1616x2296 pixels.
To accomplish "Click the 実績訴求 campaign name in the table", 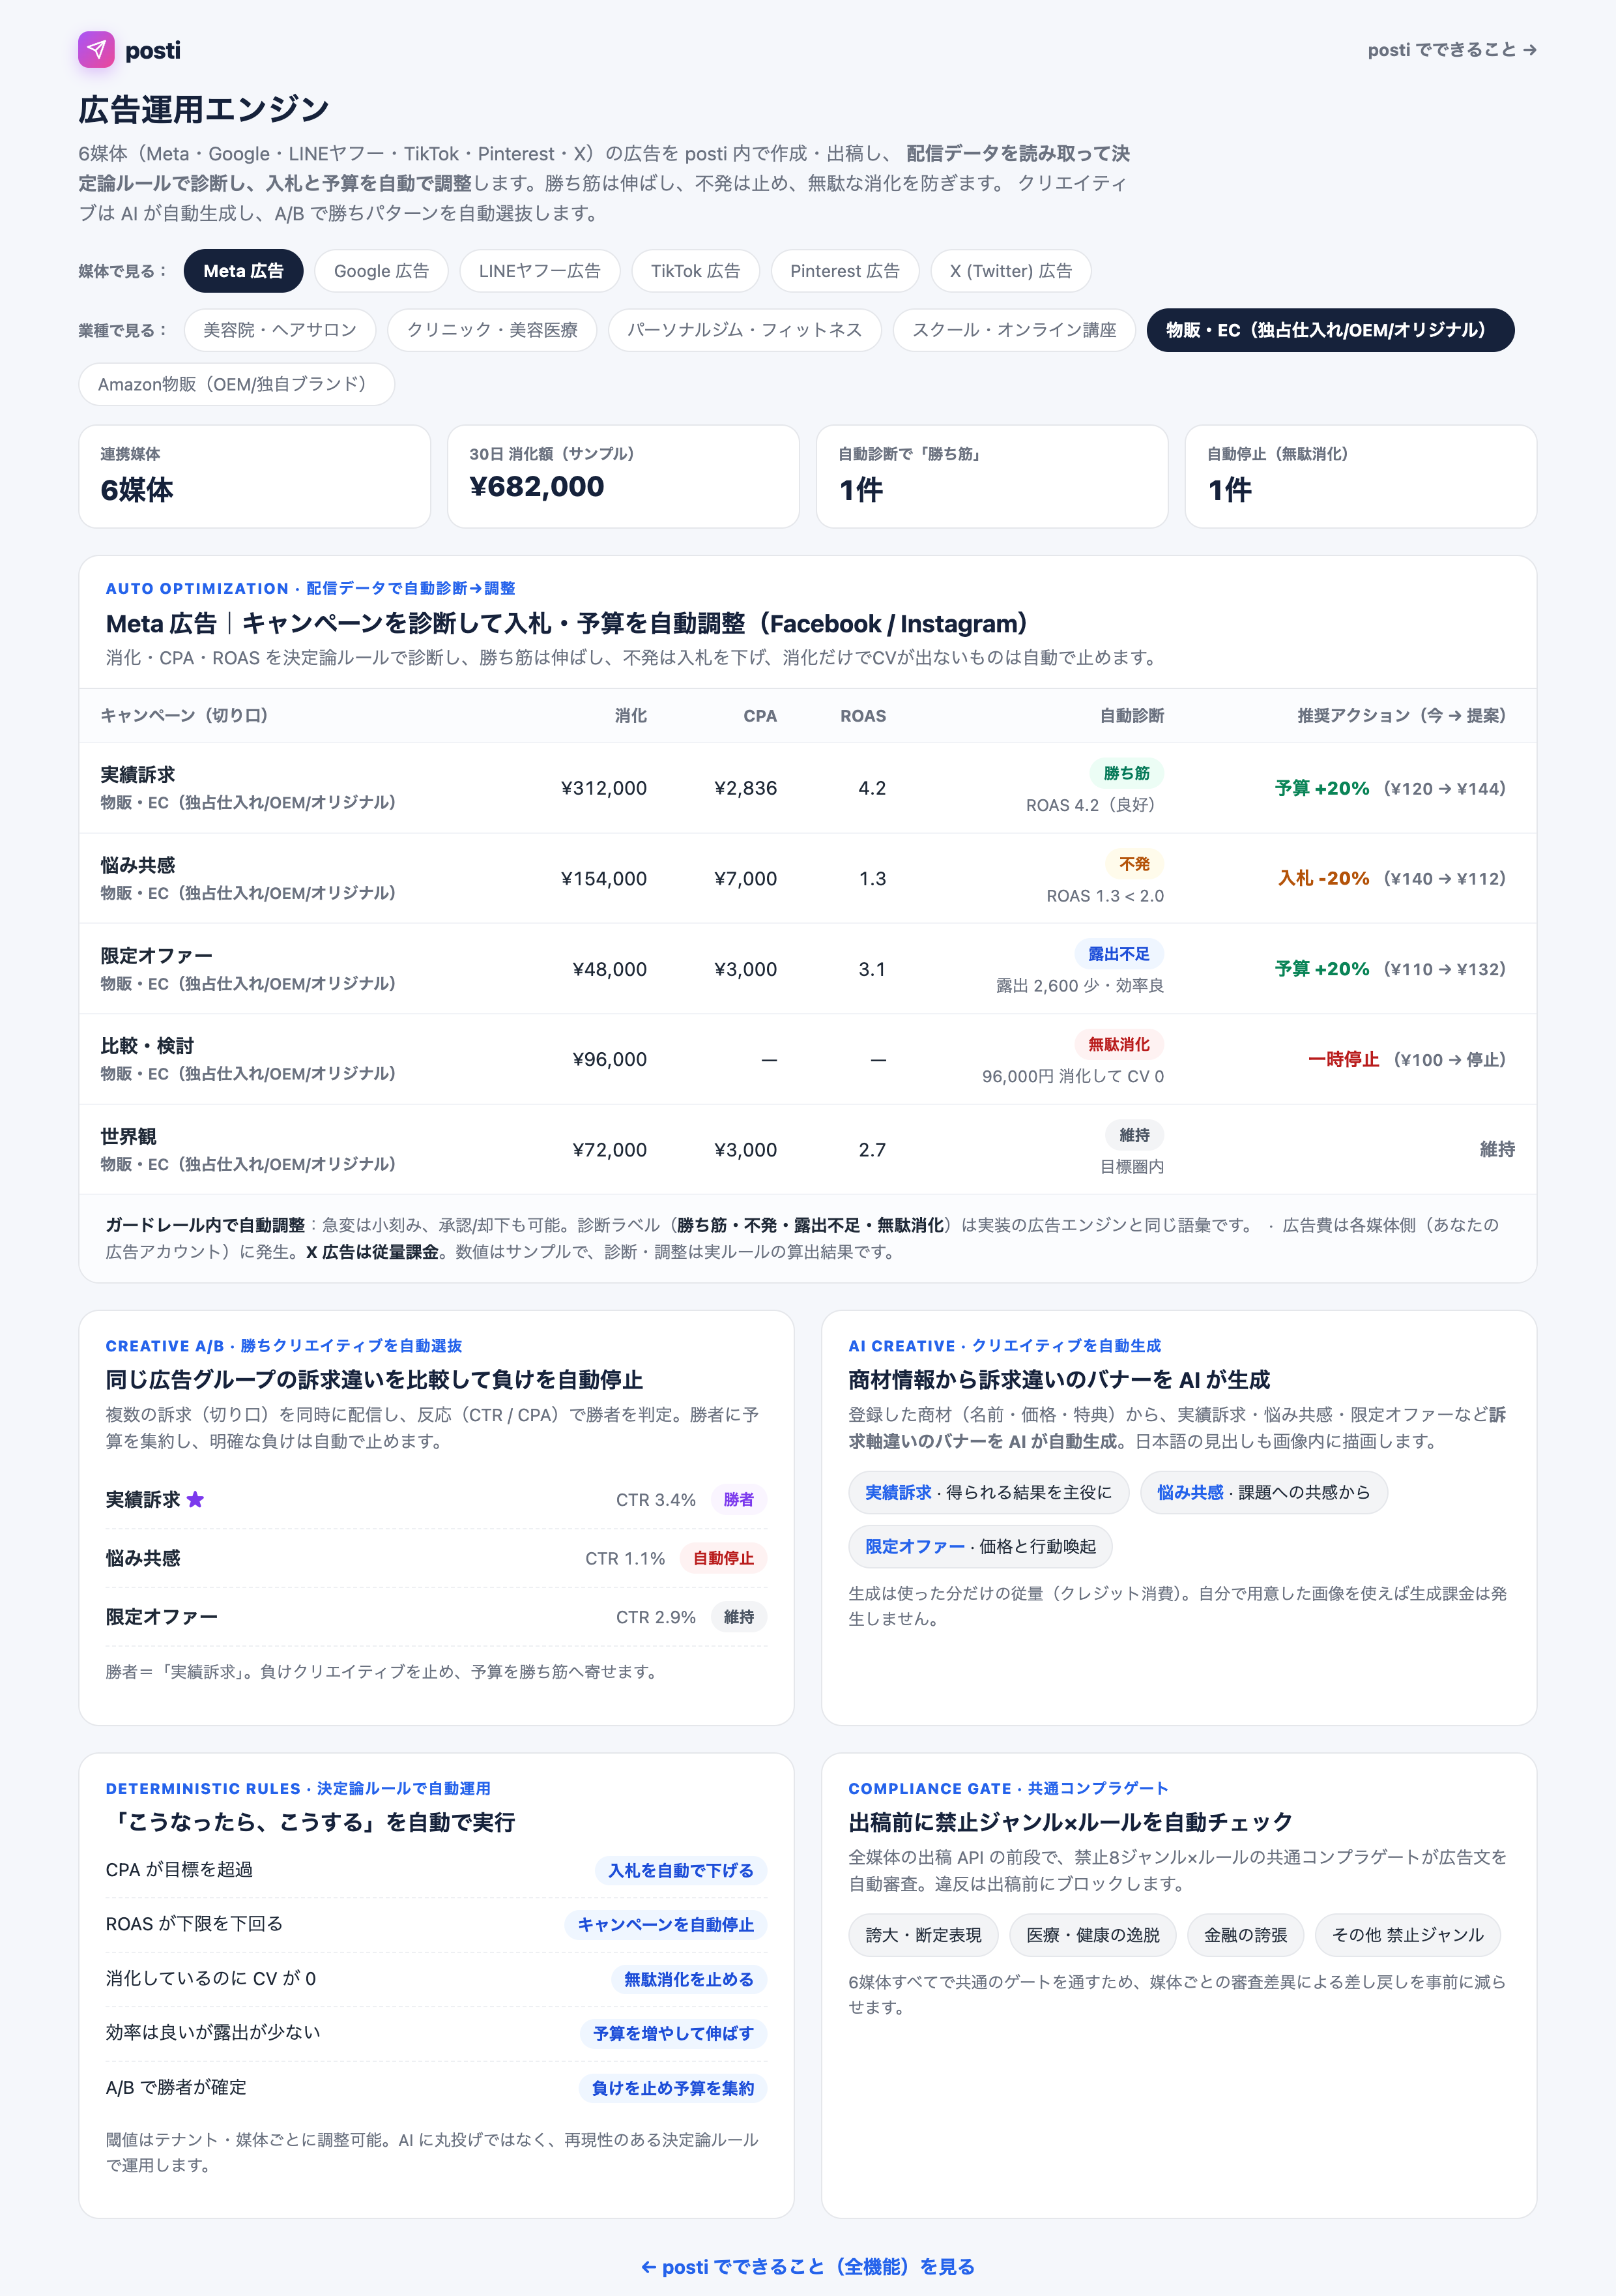I will (x=138, y=774).
